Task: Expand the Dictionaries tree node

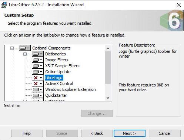Action: click(25, 54)
